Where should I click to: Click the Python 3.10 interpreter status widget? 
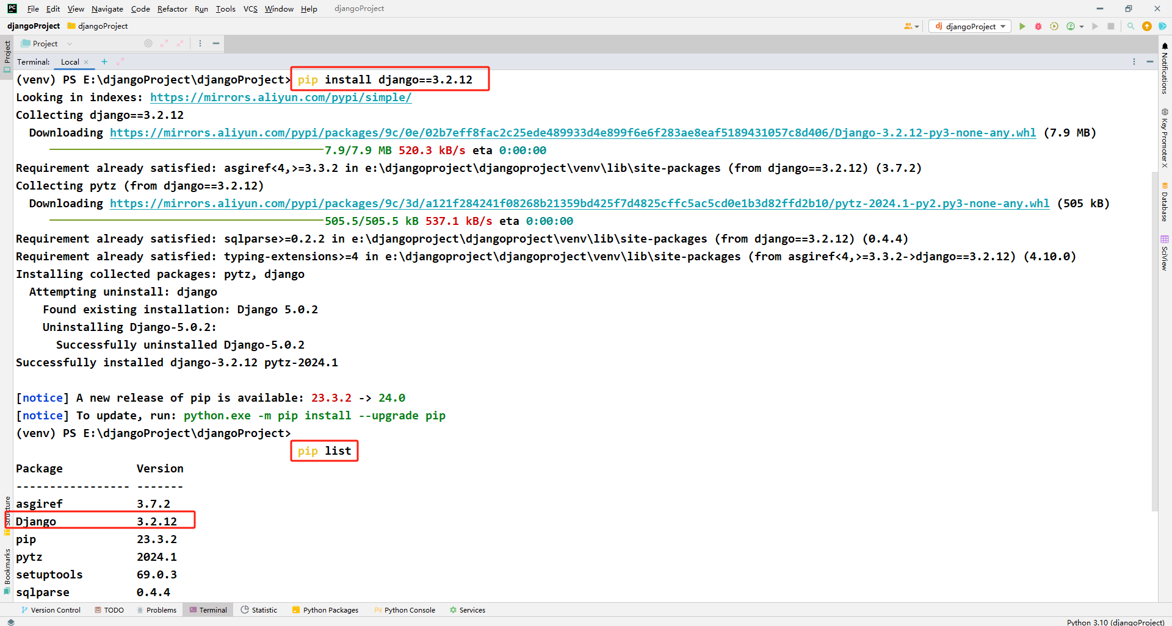pos(1115,622)
